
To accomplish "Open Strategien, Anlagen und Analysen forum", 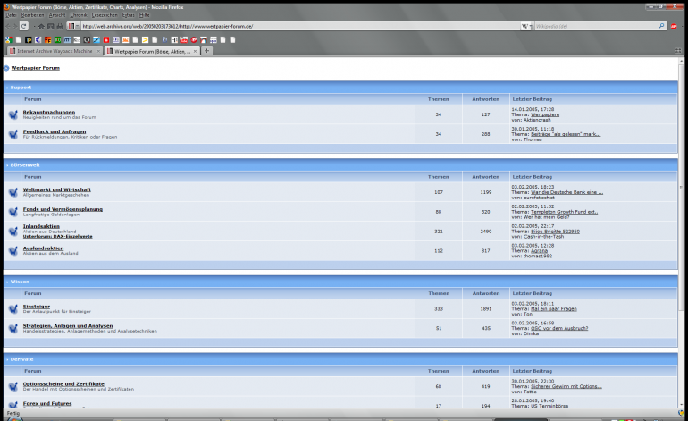I will [68, 326].
